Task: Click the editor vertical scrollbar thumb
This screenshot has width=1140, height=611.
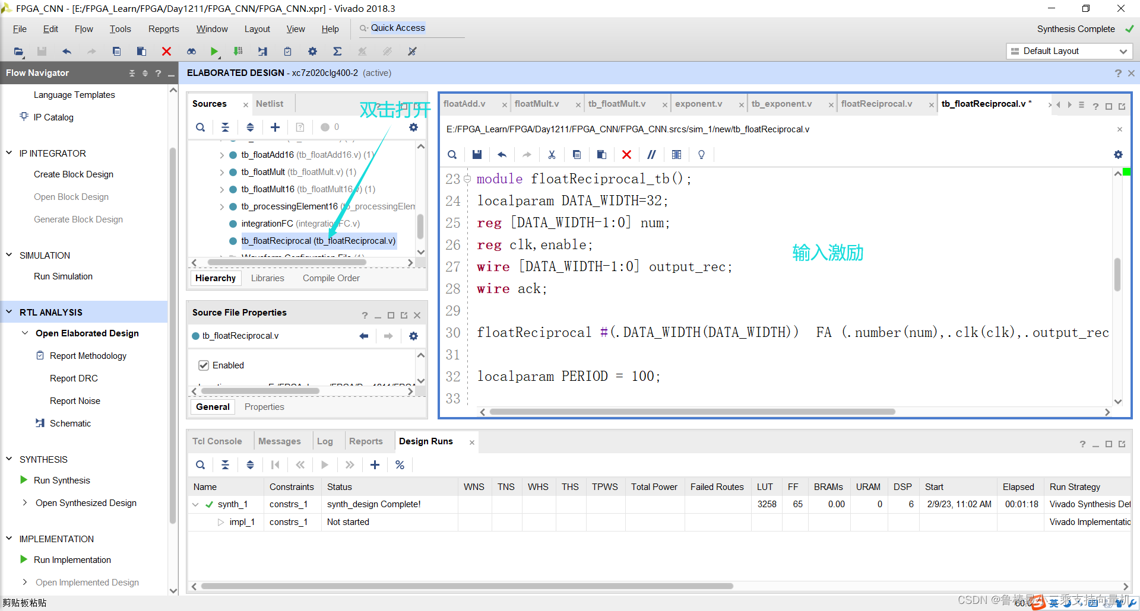Action: pos(1117,274)
